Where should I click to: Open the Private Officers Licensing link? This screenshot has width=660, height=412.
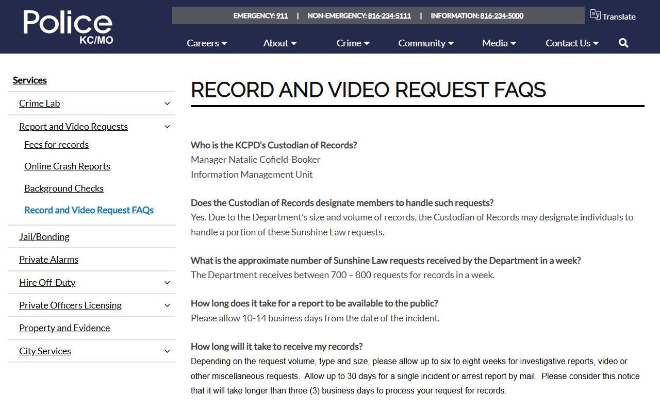tap(70, 305)
